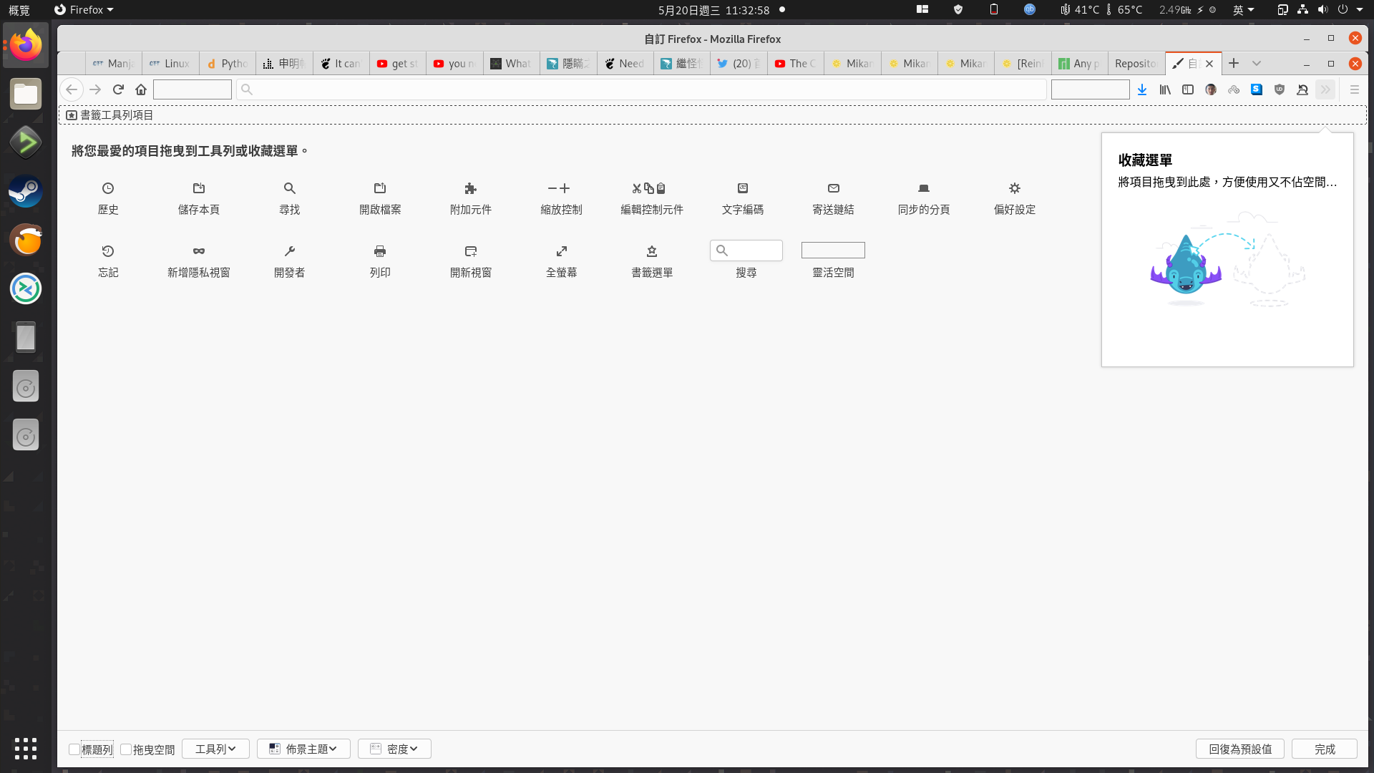Switch to the Python tab
The height and width of the screenshot is (773, 1374).
pyautogui.click(x=227, y=64)
